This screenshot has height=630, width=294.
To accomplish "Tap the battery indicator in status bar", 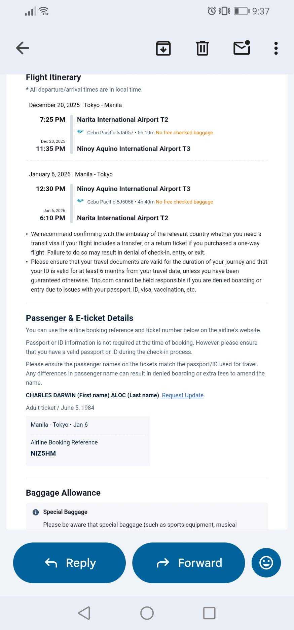I will tap(241, 11).
